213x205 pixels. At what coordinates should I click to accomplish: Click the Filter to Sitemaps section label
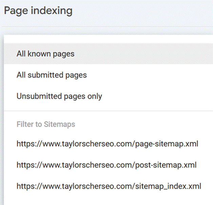click(x=46, y=124)
